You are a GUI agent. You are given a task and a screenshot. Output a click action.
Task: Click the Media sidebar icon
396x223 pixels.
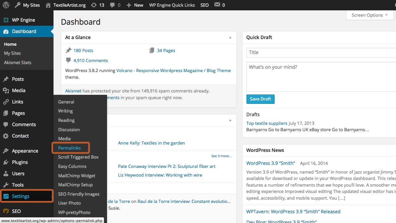click(x=6, y=90)
